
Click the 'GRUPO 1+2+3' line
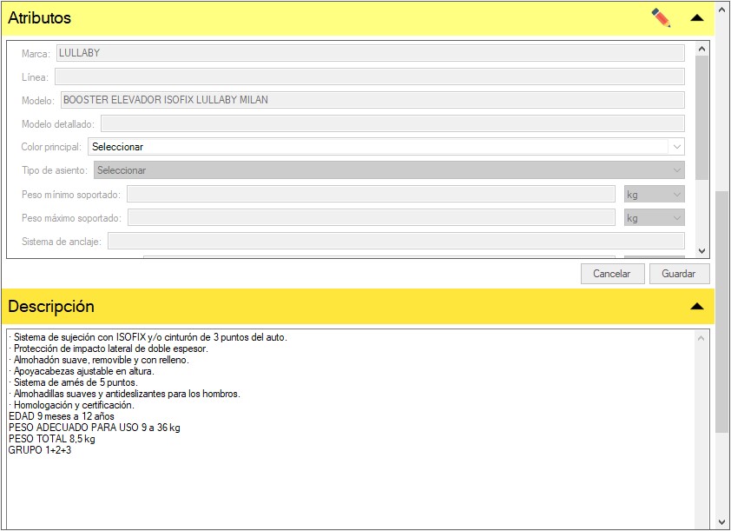pos(40,450)
